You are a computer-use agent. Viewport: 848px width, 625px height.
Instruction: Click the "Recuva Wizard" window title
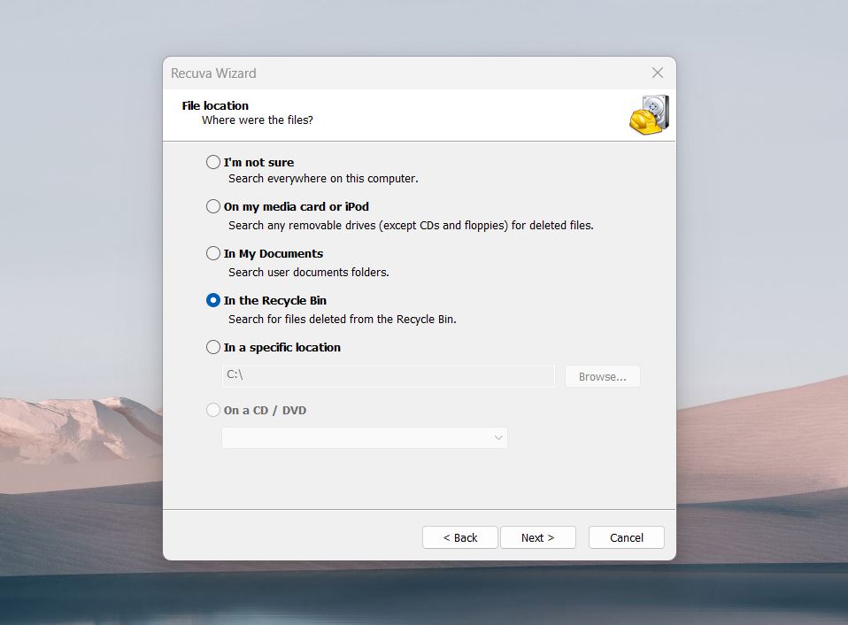click(x=213, y=73)
